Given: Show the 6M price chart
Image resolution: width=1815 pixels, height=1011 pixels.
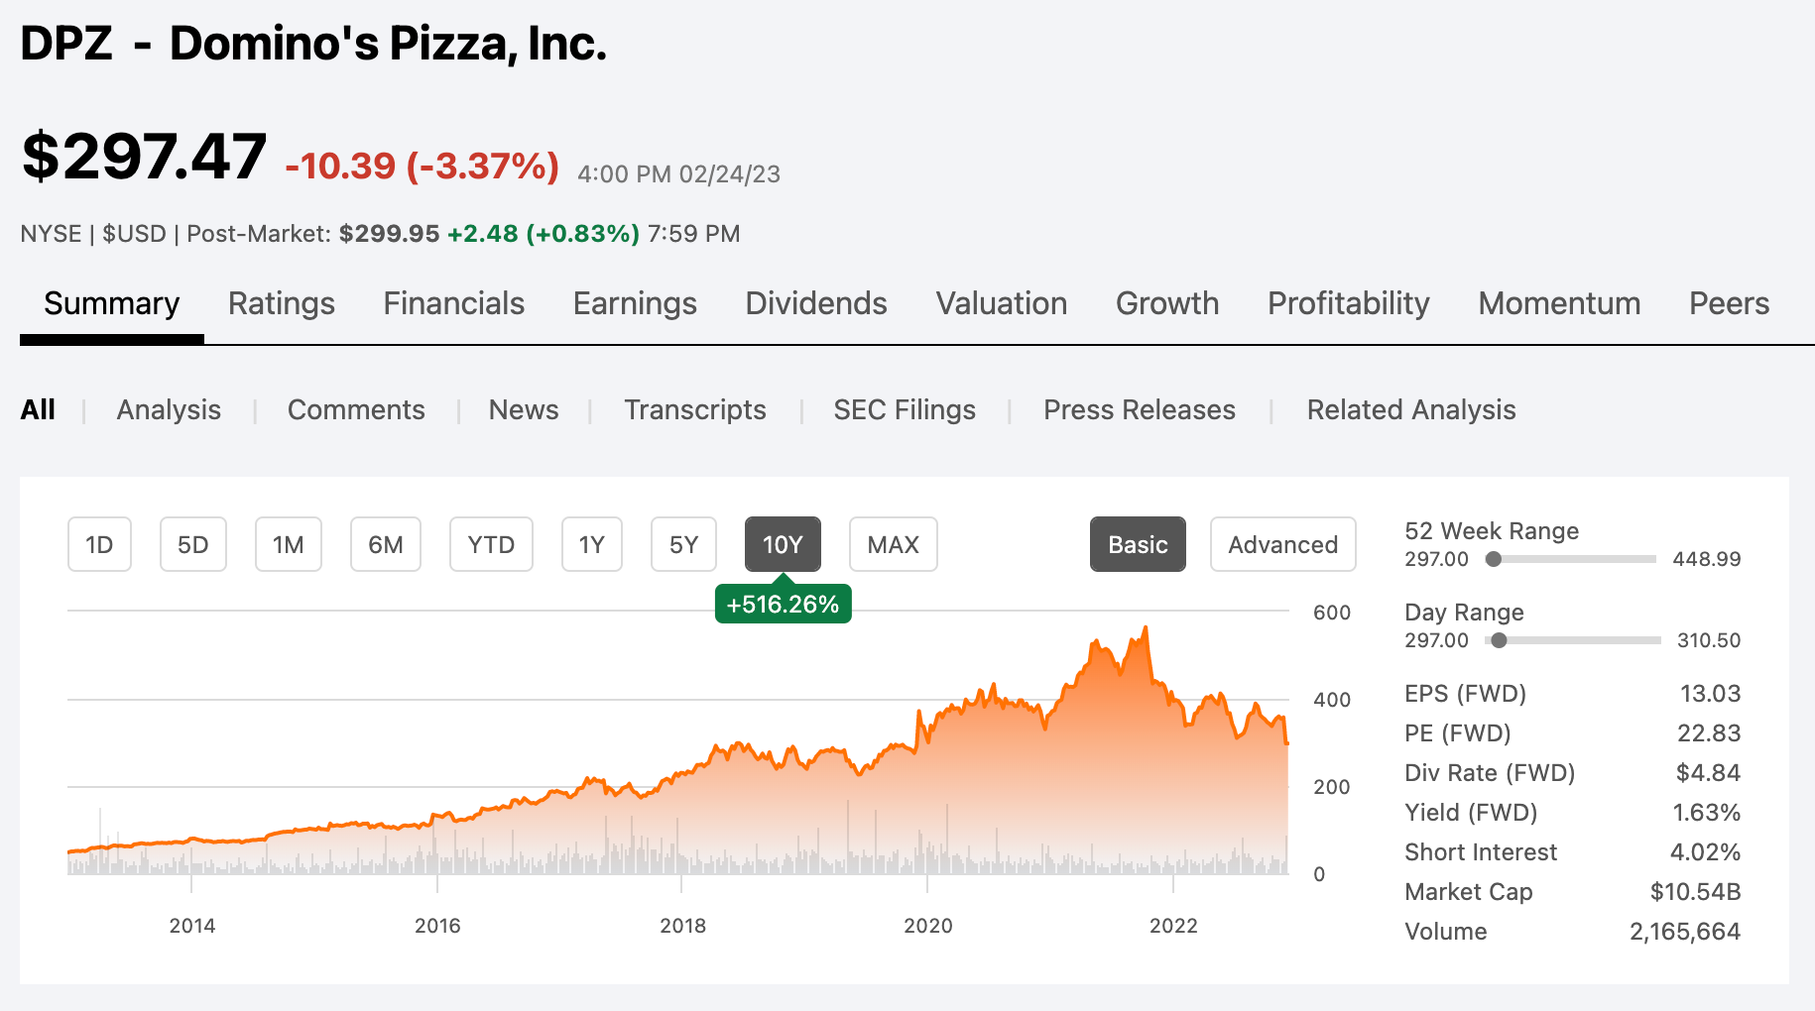Looking at the screenshot, I should [x=386, y=544].
